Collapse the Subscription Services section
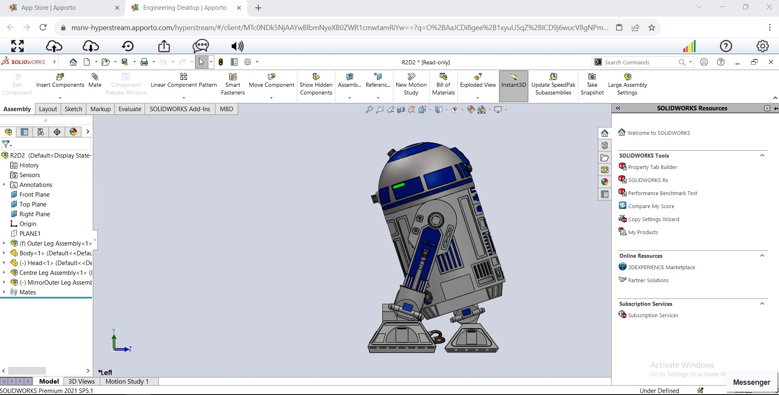Screen dimensions: 779x395 point(762,303)
